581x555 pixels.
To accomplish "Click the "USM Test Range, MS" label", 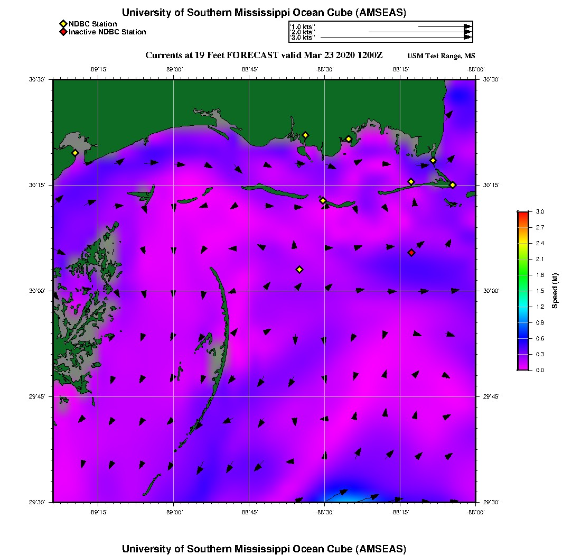I will tap(442, 56).
